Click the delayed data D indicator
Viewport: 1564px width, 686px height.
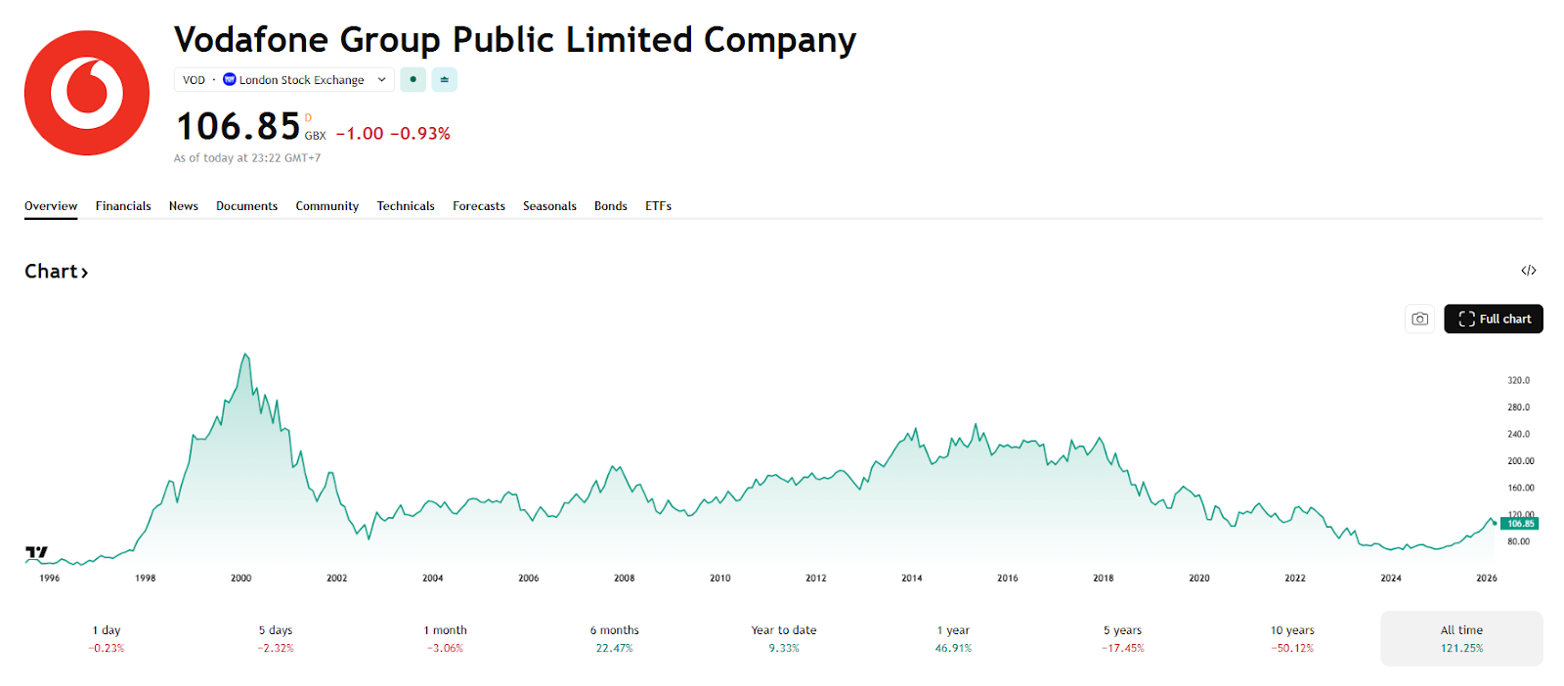tap(308, 118)
